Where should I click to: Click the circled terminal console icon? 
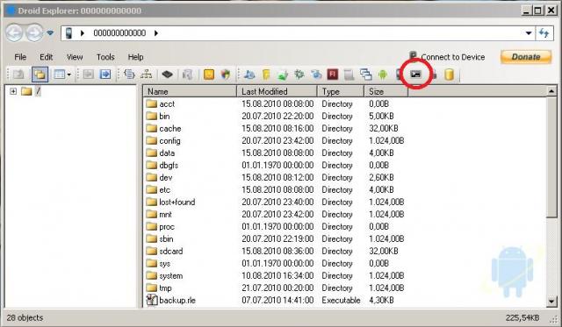click(415, 74)
